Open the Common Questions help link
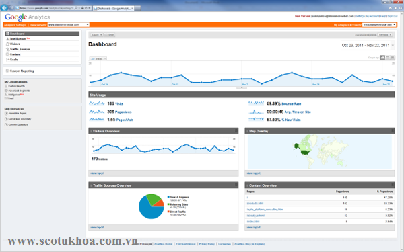 click(18, 125)
